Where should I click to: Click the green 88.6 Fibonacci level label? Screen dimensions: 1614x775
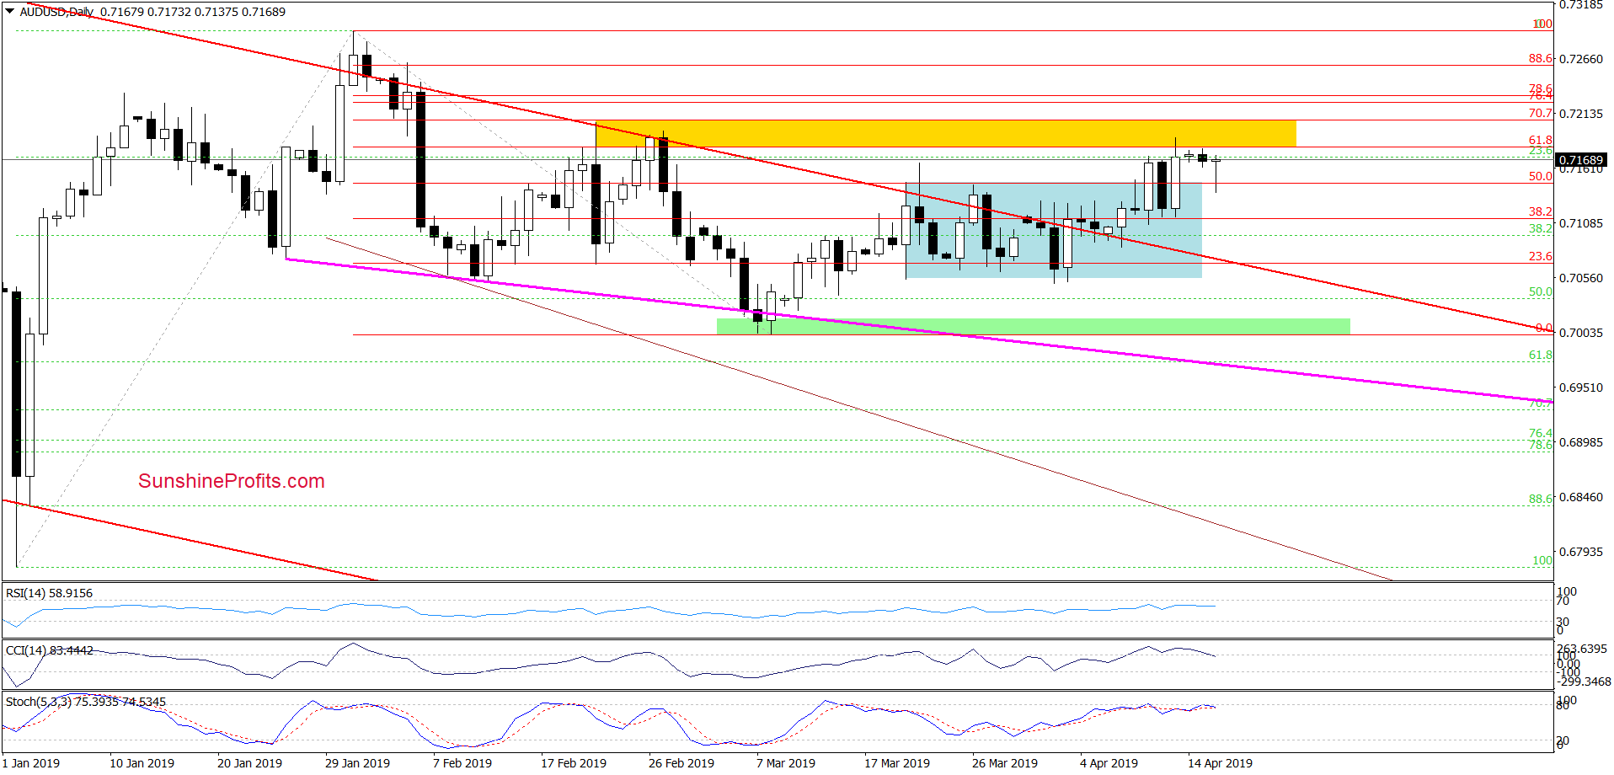pyautogui.click(x=1541, y=499)
